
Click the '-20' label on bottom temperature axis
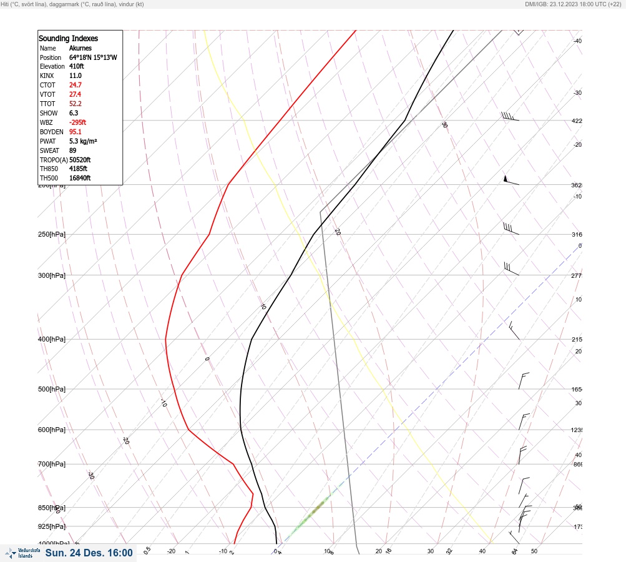pos(171,551)
